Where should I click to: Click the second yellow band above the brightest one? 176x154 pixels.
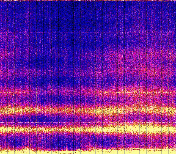[x=88, y=111]
